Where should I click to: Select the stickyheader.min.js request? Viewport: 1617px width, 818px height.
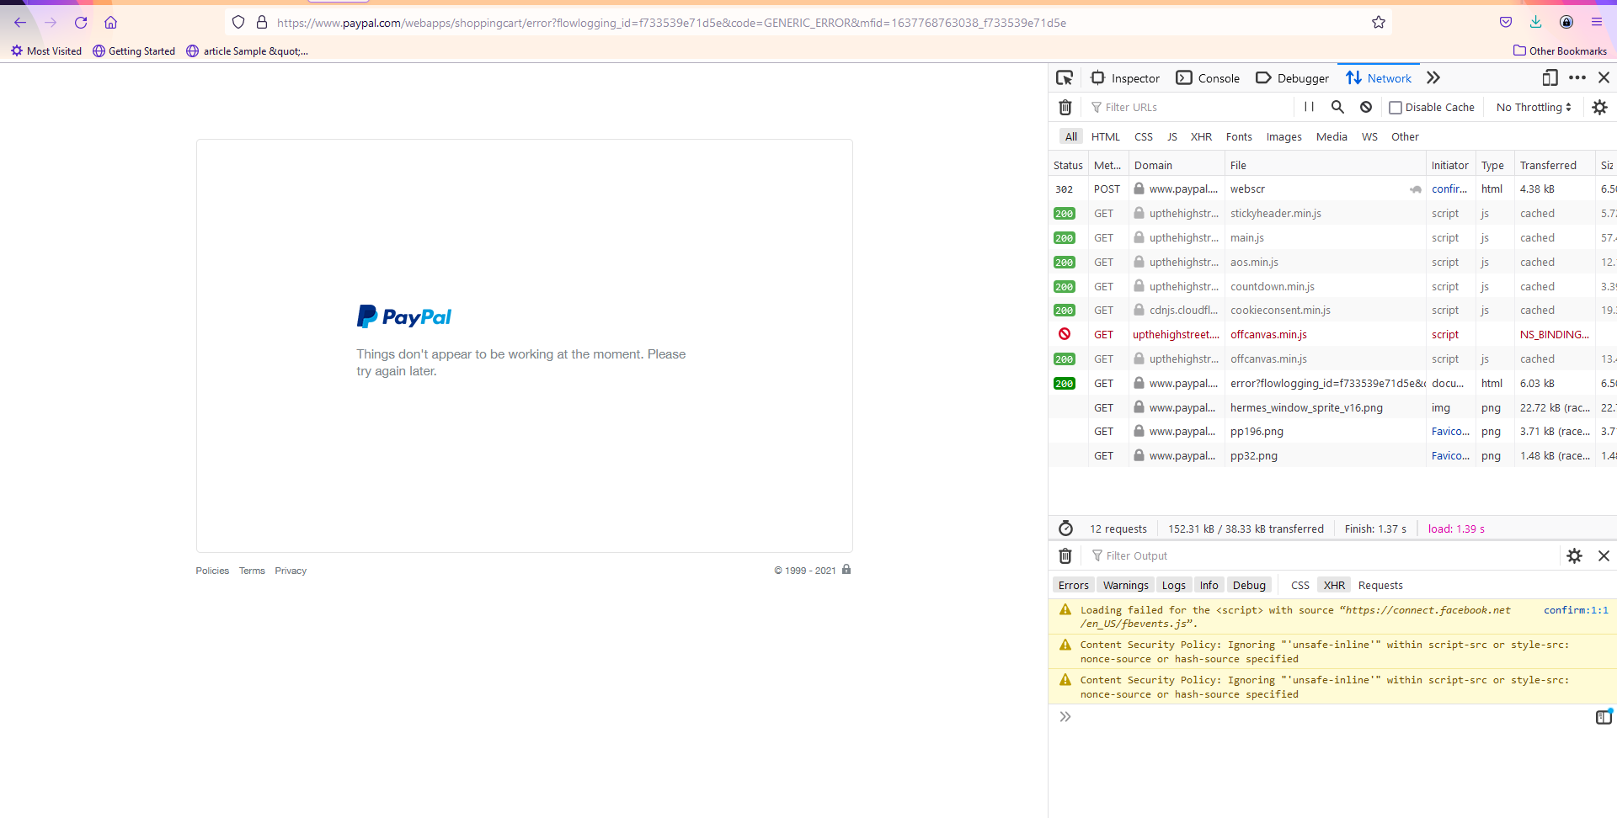pos(1332,214)
